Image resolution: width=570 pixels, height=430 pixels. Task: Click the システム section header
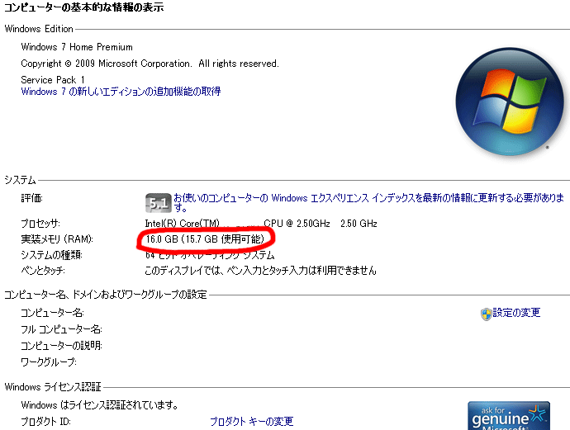pos(20,180)
